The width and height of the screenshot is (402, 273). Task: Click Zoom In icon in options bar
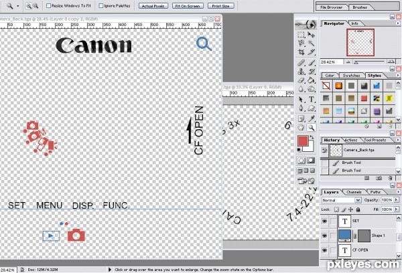pyautogui.click(x=29, y=5)
